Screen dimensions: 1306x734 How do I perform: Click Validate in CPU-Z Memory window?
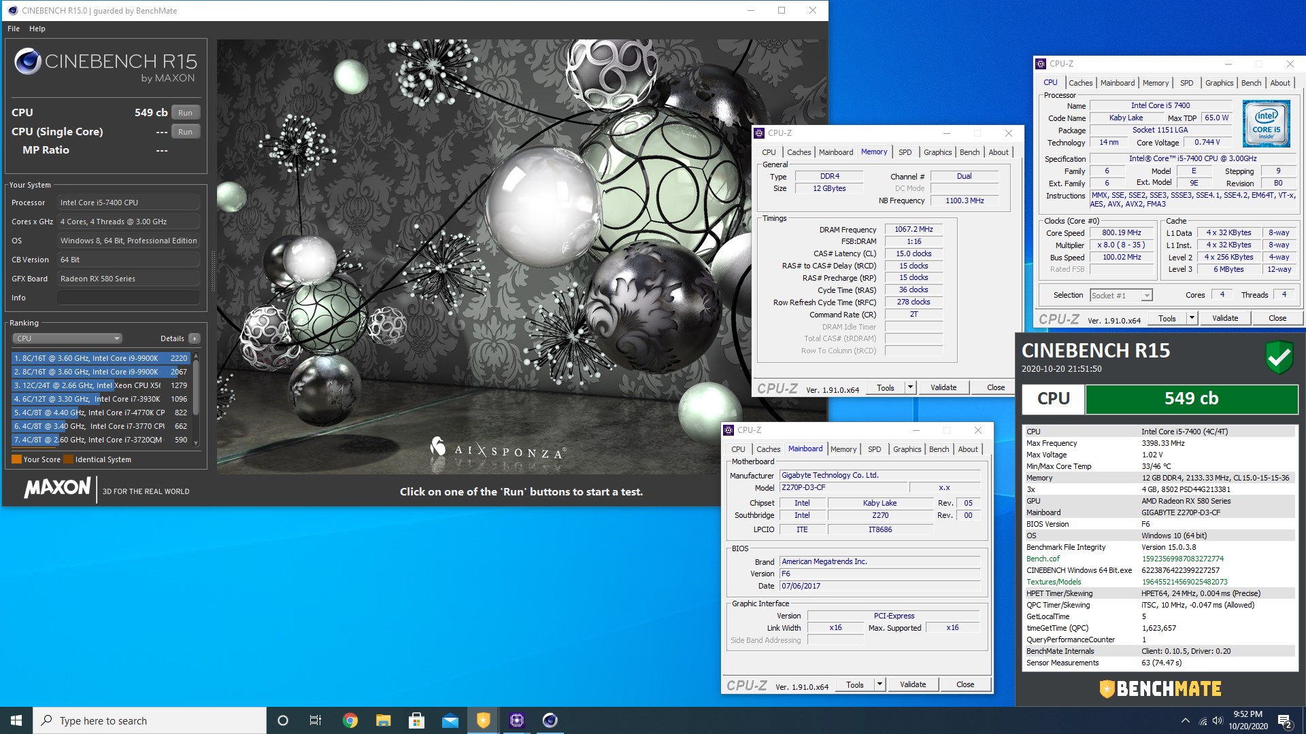[943, 387]
